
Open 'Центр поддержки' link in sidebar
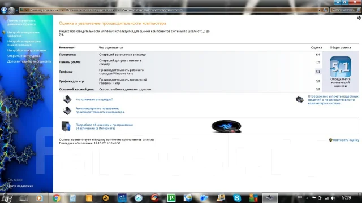pyautogui.click(x=20, y=186)
